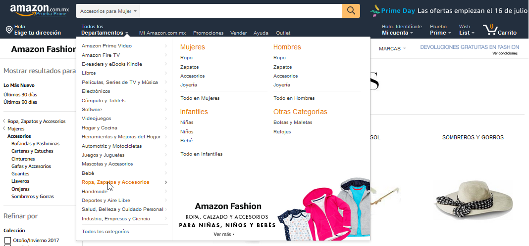This screenshot has height=246, width=529.
Task: Open Mi Amazon.com.mx link
Action: (162, 33)
